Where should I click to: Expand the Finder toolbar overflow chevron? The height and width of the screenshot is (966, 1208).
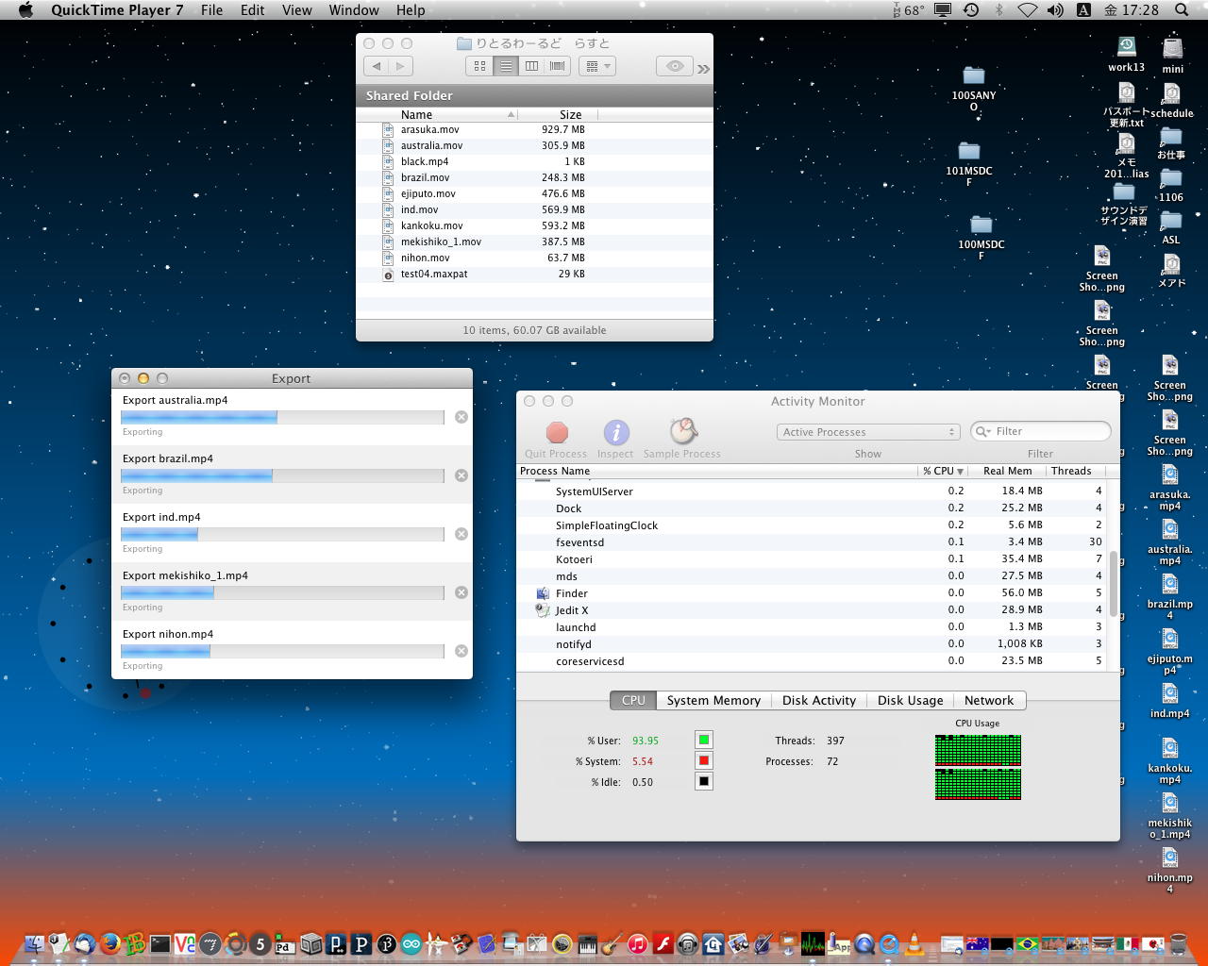(703, 69)
